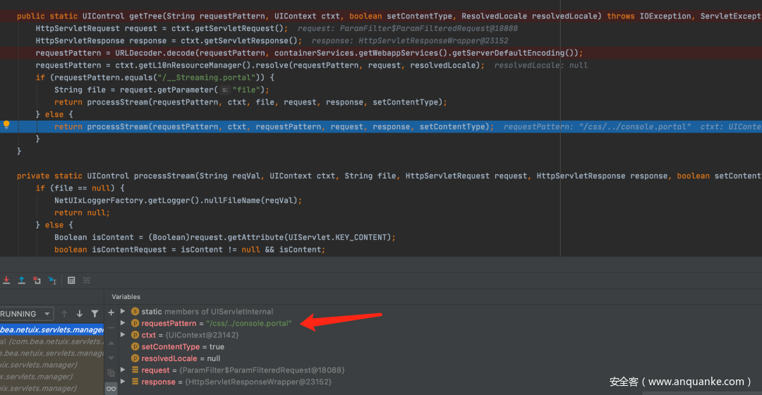Open the Evaluate Expression calculator icon

[71, 281]
